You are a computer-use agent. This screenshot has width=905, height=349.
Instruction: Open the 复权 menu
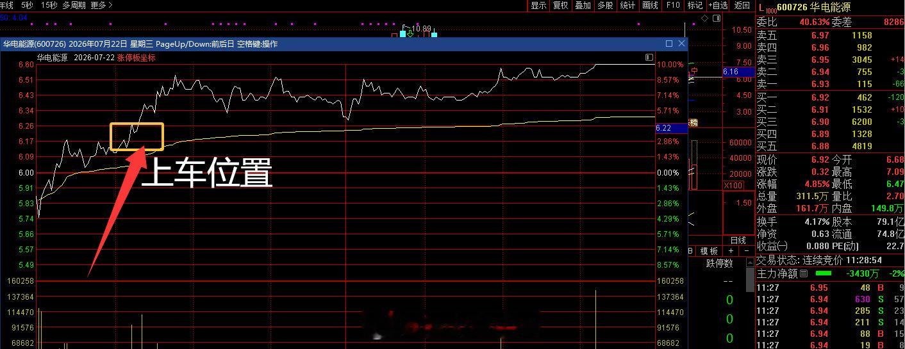[x=560, y=5]
